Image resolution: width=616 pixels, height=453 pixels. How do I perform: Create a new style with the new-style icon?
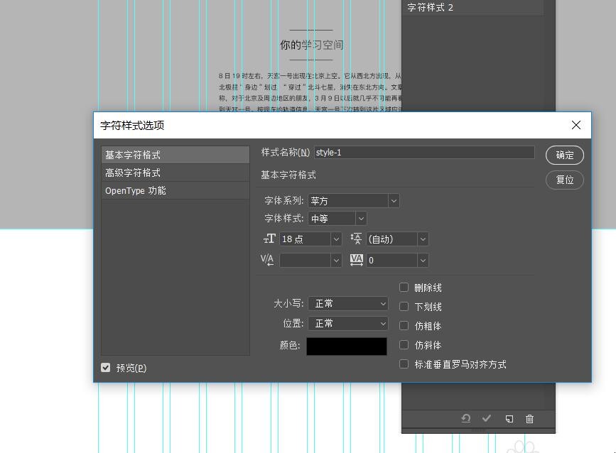pos(509,419)
